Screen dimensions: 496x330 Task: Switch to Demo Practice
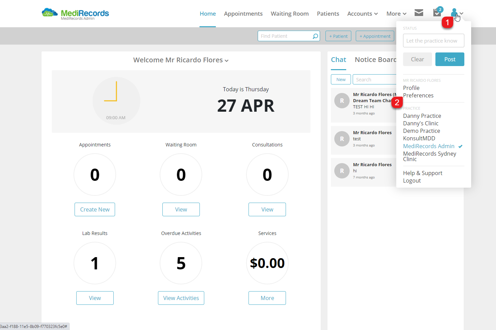pyautogui.click(x=421, y=131)
